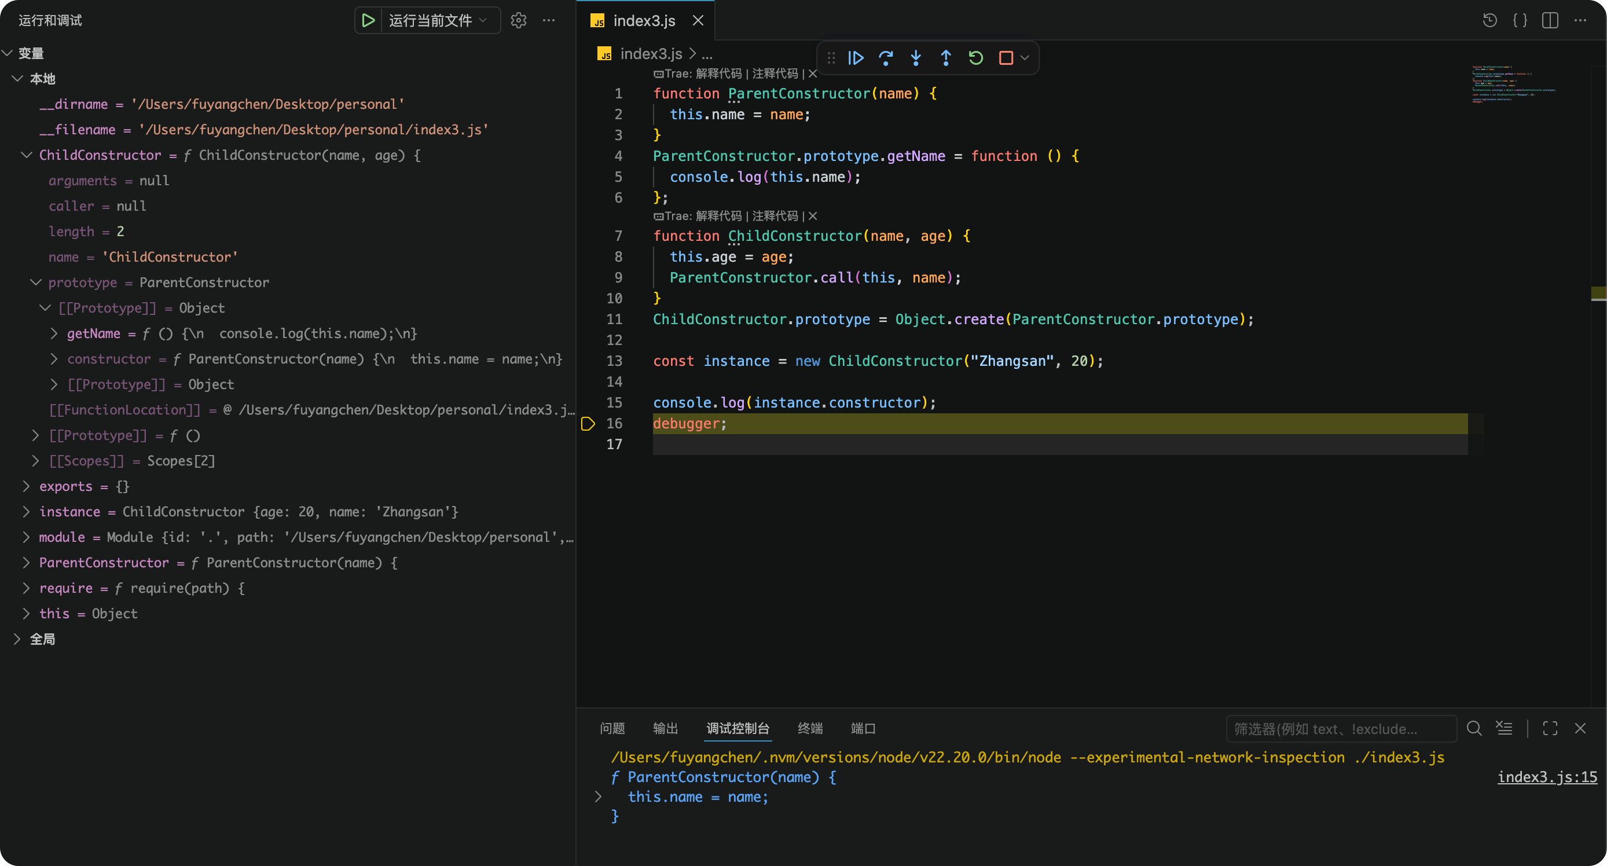Select arguments = null property row
Viewport: 1607px width, 866px height.
point(287,180)
